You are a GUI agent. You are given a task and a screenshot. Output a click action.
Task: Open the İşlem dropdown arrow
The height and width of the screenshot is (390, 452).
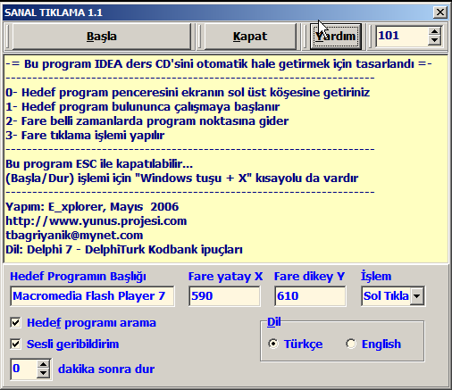[x=417, y=296]
